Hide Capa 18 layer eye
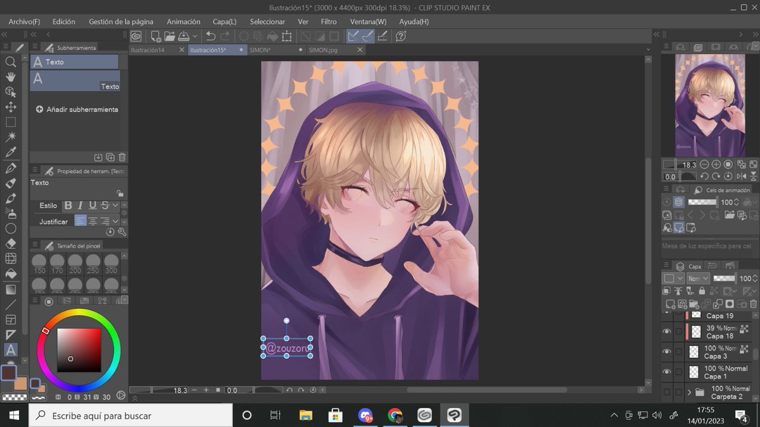This screenshot has height=427, width=760. pyautogui.click(x=666, y=331)
